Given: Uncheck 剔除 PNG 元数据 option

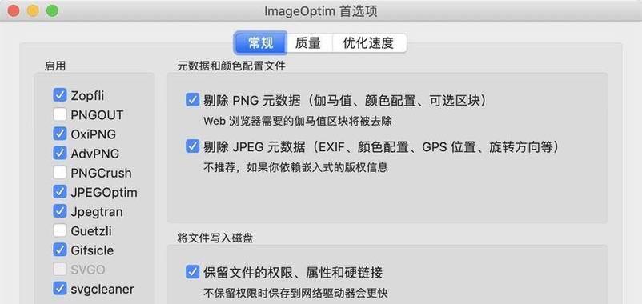Looking at the screenshot, I should click(x=192, y=100).
